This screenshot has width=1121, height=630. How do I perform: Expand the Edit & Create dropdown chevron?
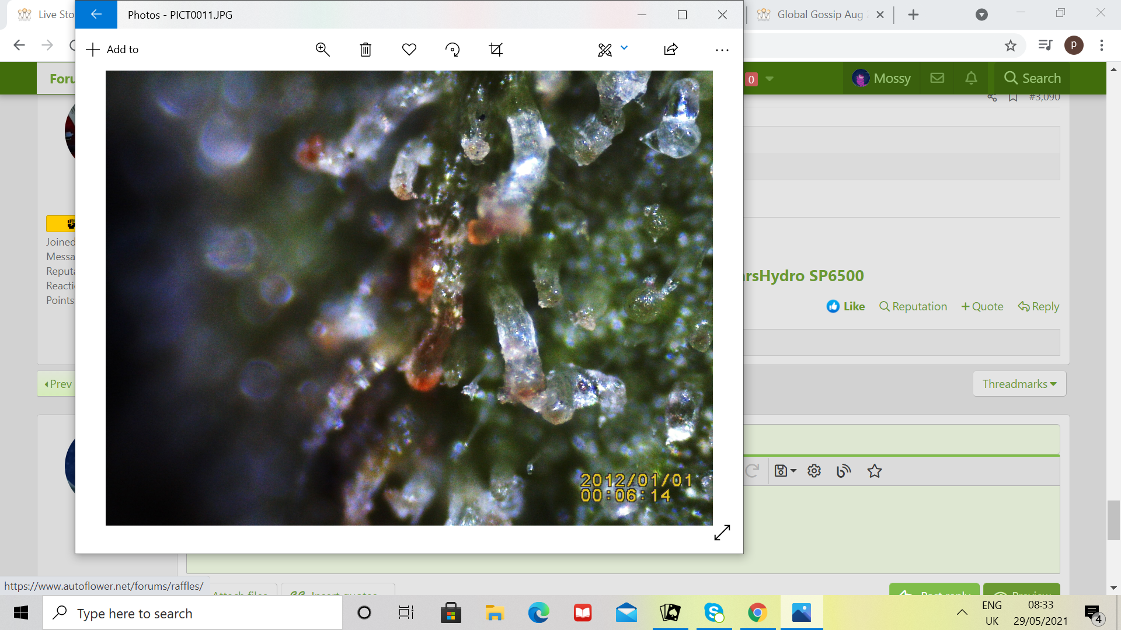[624, 48]
